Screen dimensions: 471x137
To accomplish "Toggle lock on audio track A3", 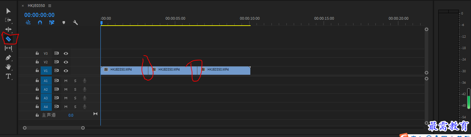I will (x=37, y=98).
